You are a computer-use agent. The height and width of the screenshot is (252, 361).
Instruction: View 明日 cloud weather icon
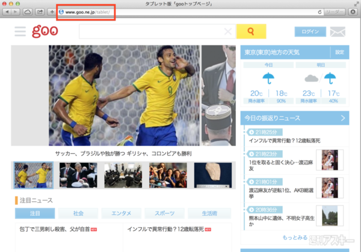tap(311, 78)
